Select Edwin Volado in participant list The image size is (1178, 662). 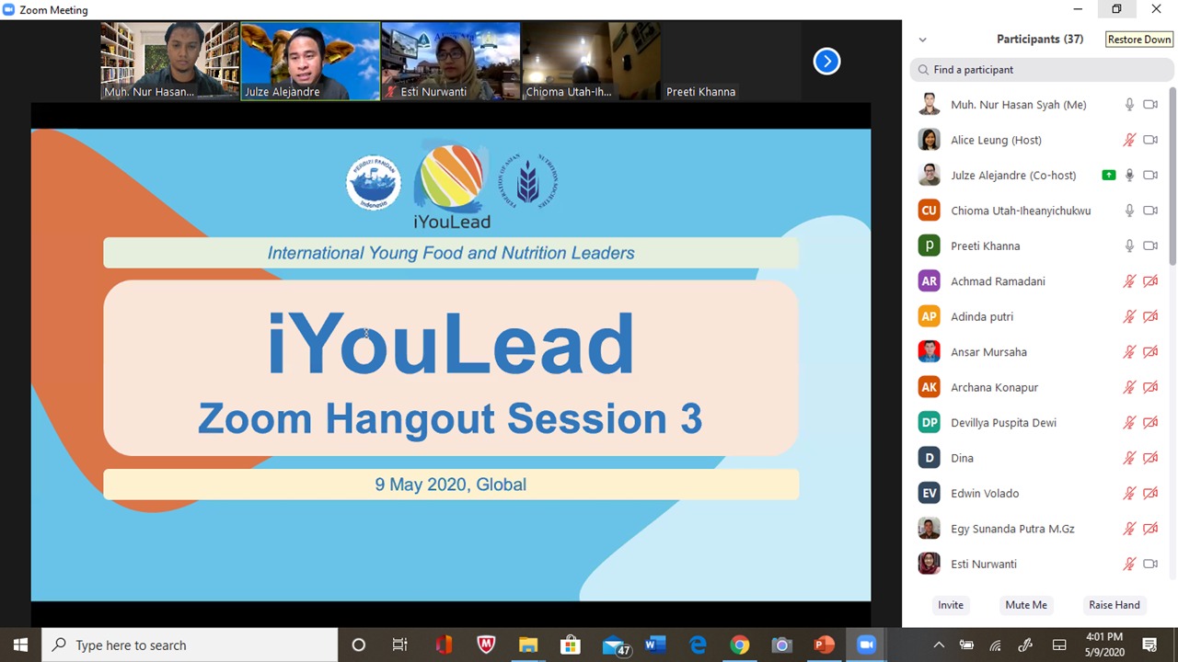985,494
